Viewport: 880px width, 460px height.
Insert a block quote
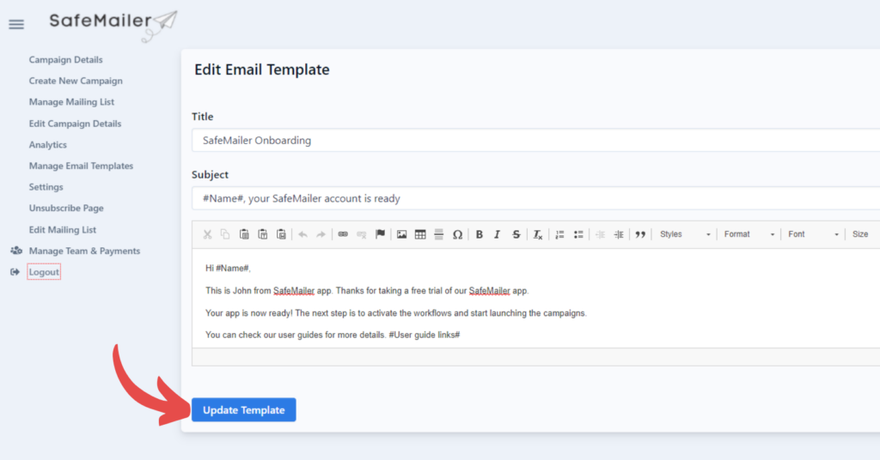tap(640, 234)
